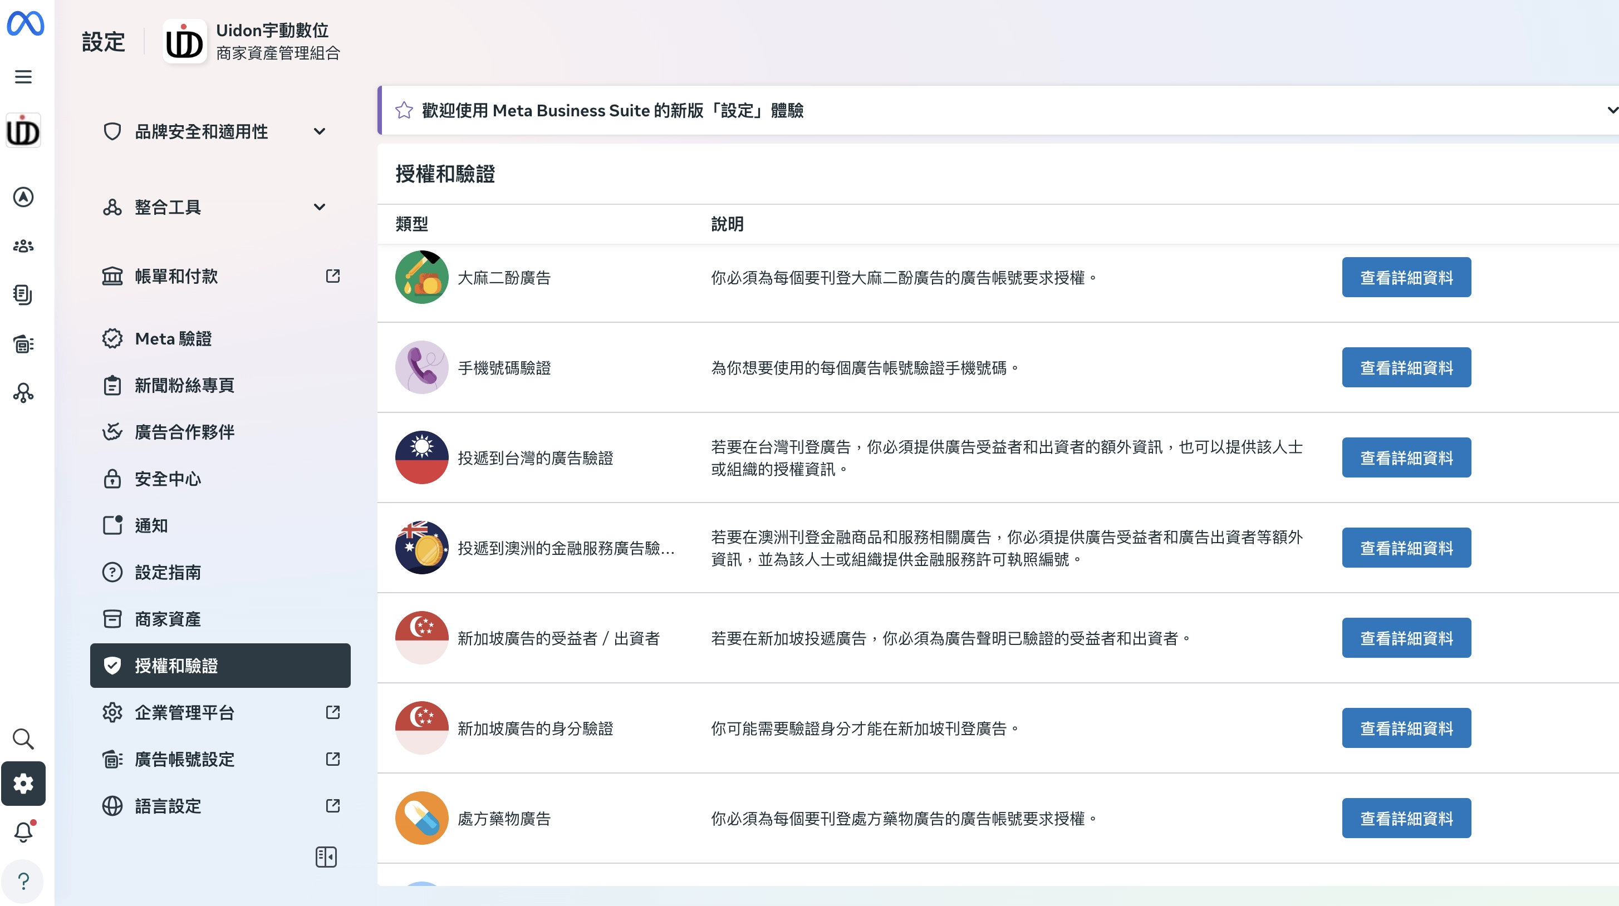Select 新聞粉絲專頁 in sidebar

pos(220,385)
